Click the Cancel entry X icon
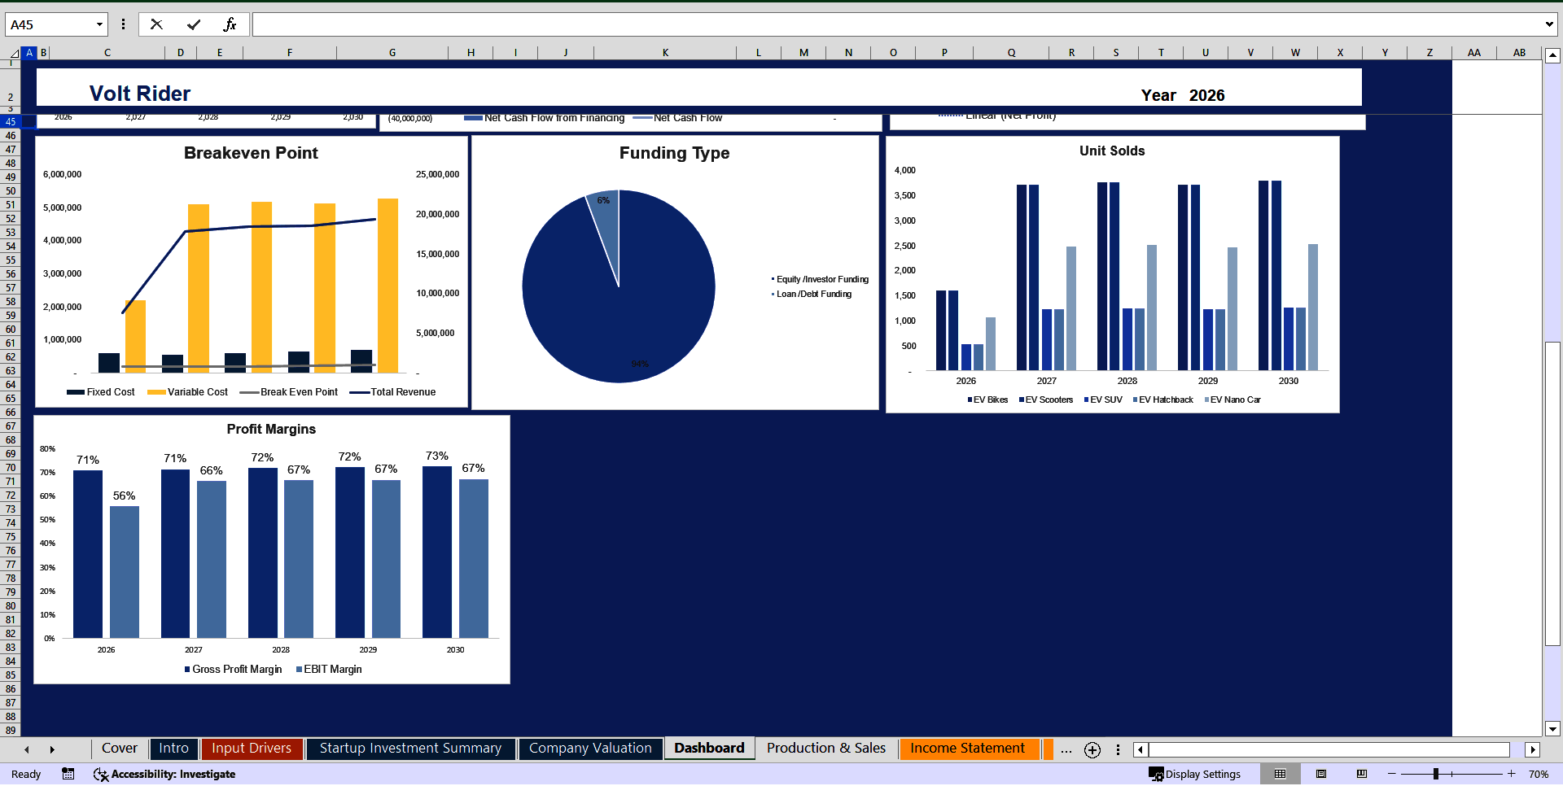This screenshot has height=786, width=1563. 156,24
